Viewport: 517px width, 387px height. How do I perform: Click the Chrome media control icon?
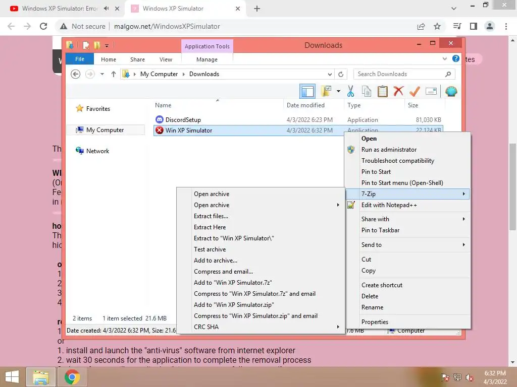[457, 26]
